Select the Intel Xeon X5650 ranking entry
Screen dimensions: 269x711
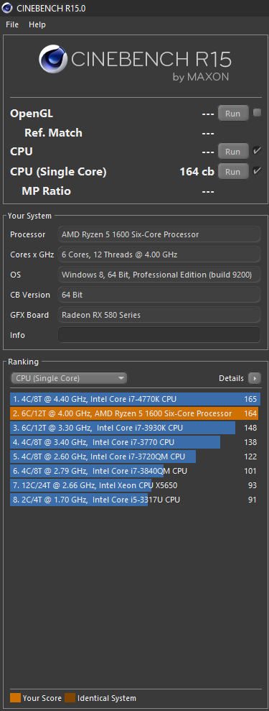[x=135, y=486]
